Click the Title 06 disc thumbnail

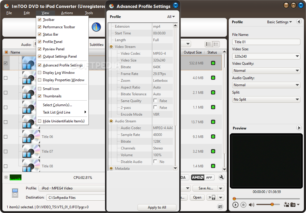31,137
